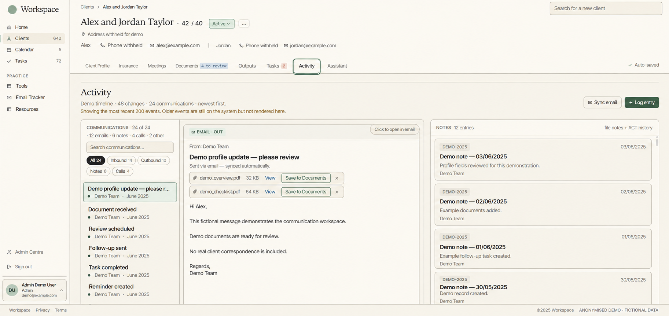Open the Demo note 02/06/2025 card

coord(543,205)
